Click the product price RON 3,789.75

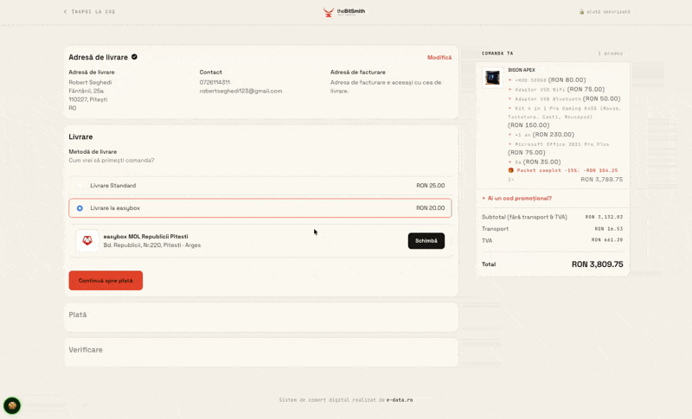click(x=601, y=180)
